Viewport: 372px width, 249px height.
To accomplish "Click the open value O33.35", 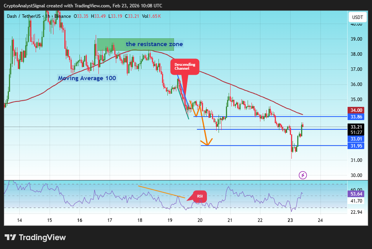I will pyautogui.click(x=81, y=16).
